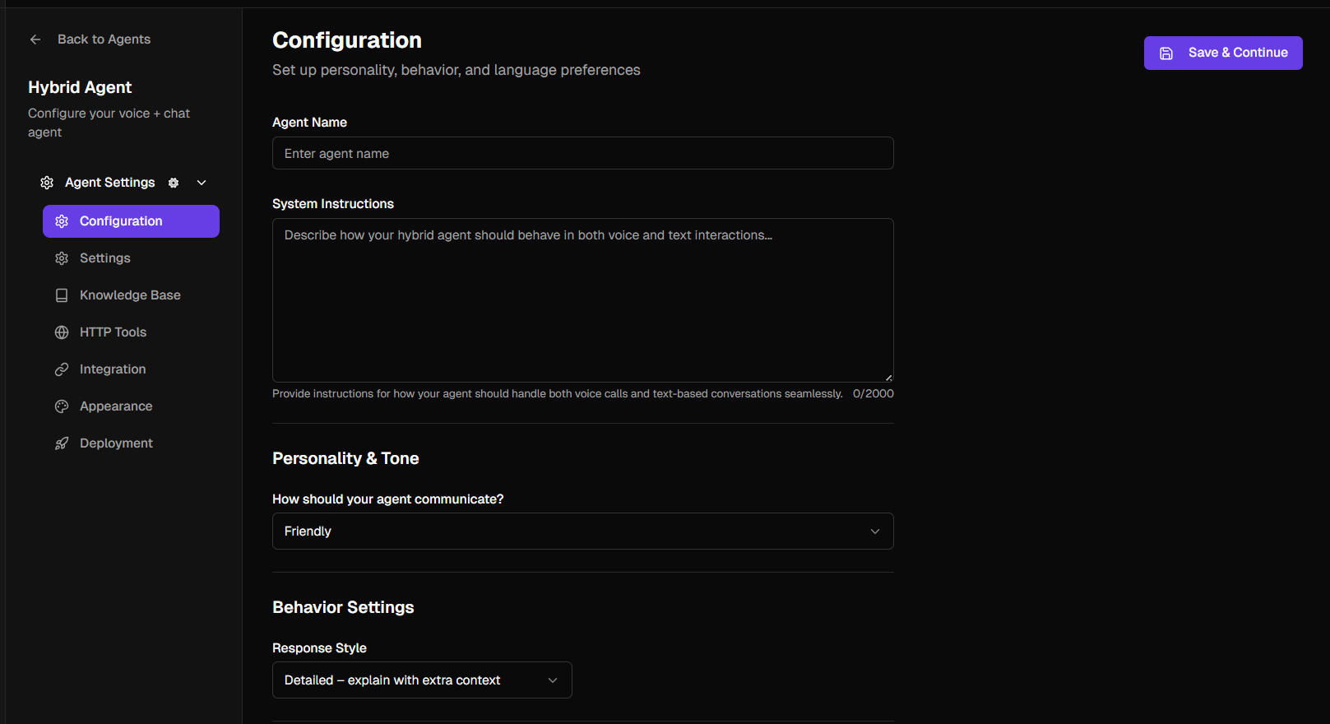Click the Deployment rocket icon
The width and height of the screenshot is (1330, 724).
(62, 443)
